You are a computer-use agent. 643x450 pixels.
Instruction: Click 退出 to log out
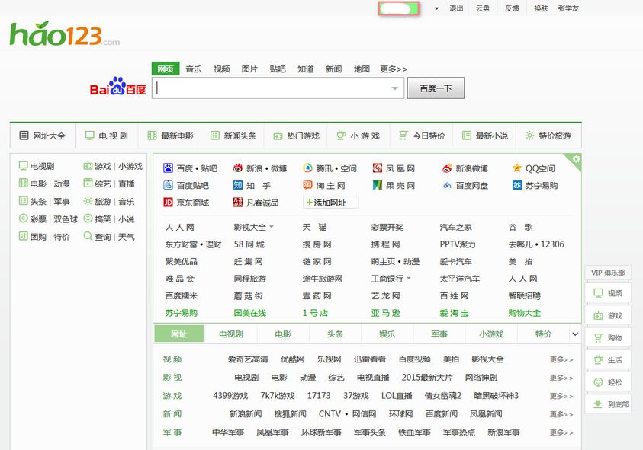pos(456,8)
